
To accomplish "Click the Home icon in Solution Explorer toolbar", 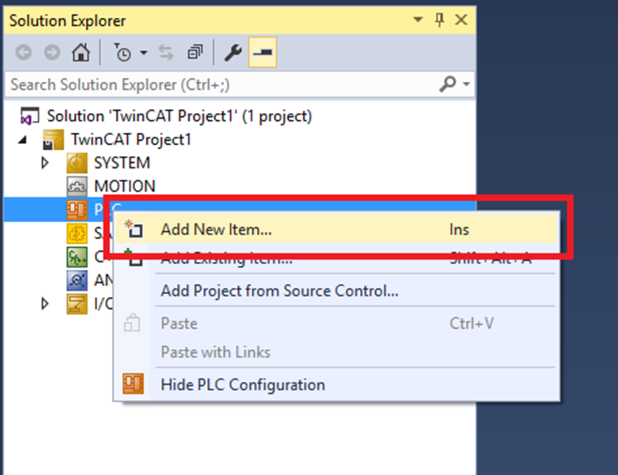I will point(80,54).
